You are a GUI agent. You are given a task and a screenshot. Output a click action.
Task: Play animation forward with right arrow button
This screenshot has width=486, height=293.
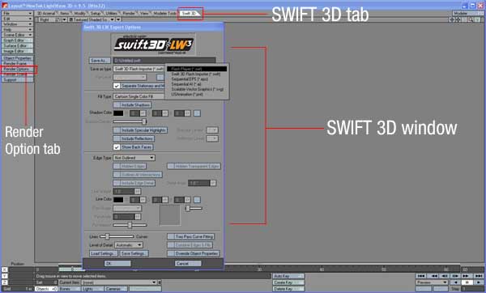pos(479,282)
